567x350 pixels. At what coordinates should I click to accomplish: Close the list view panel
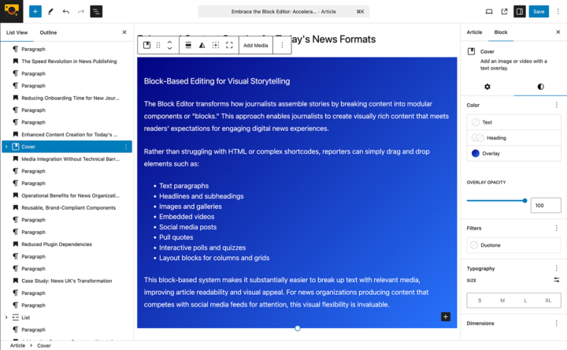(x=124, y=32)
